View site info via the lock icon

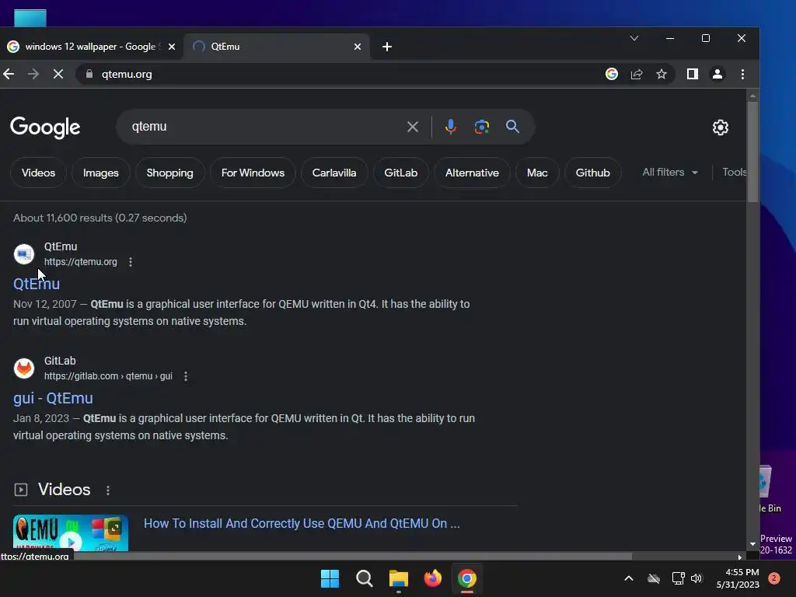[x=89, y=74]
